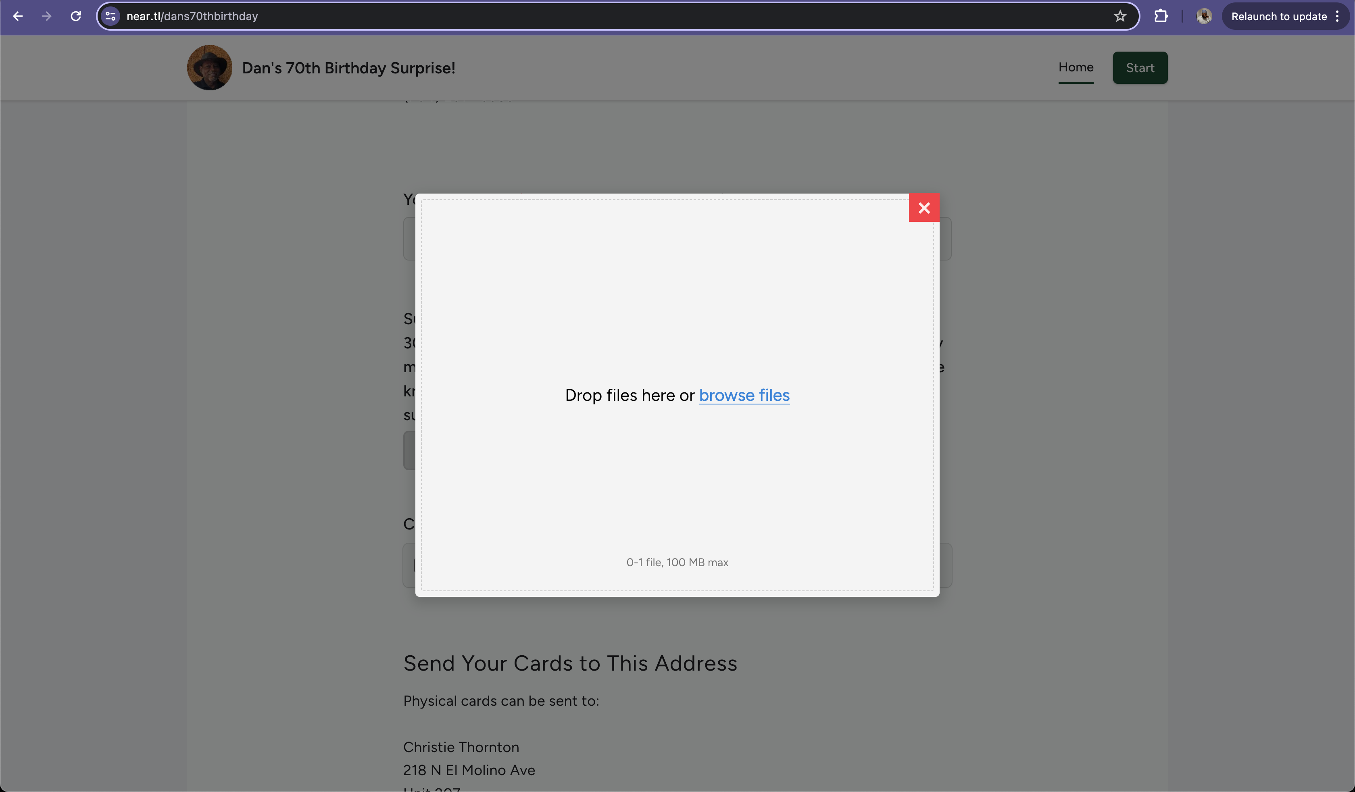The height and width of the screenshot is (792, 1355).
Task: Close the file upload dialog
Action: [x=924, y=208]
